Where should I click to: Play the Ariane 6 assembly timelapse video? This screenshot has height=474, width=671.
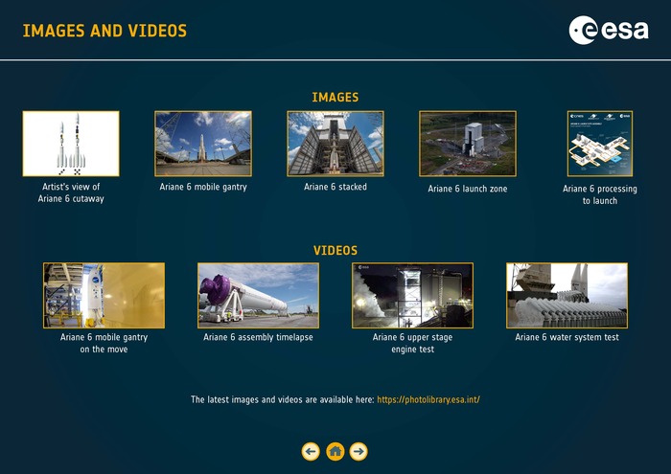click(258, 295)
